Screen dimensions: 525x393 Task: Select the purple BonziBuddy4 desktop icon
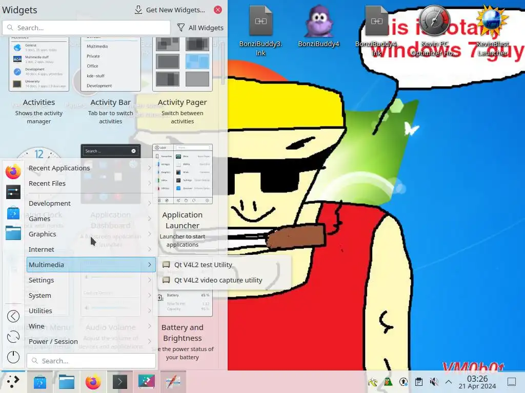click(x=318, y=26)
